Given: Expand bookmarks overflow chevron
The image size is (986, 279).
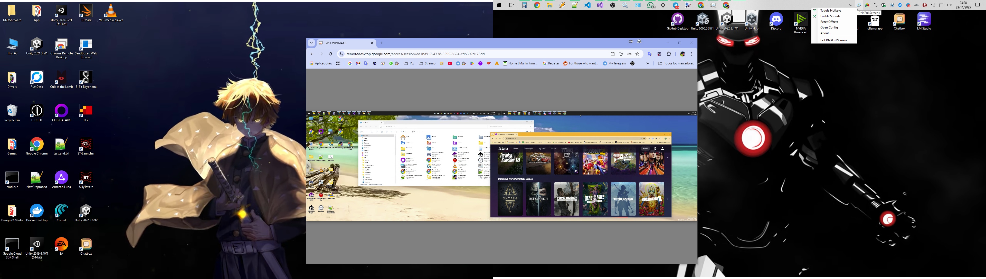Looking at the screenshot, I should (648, 64).
